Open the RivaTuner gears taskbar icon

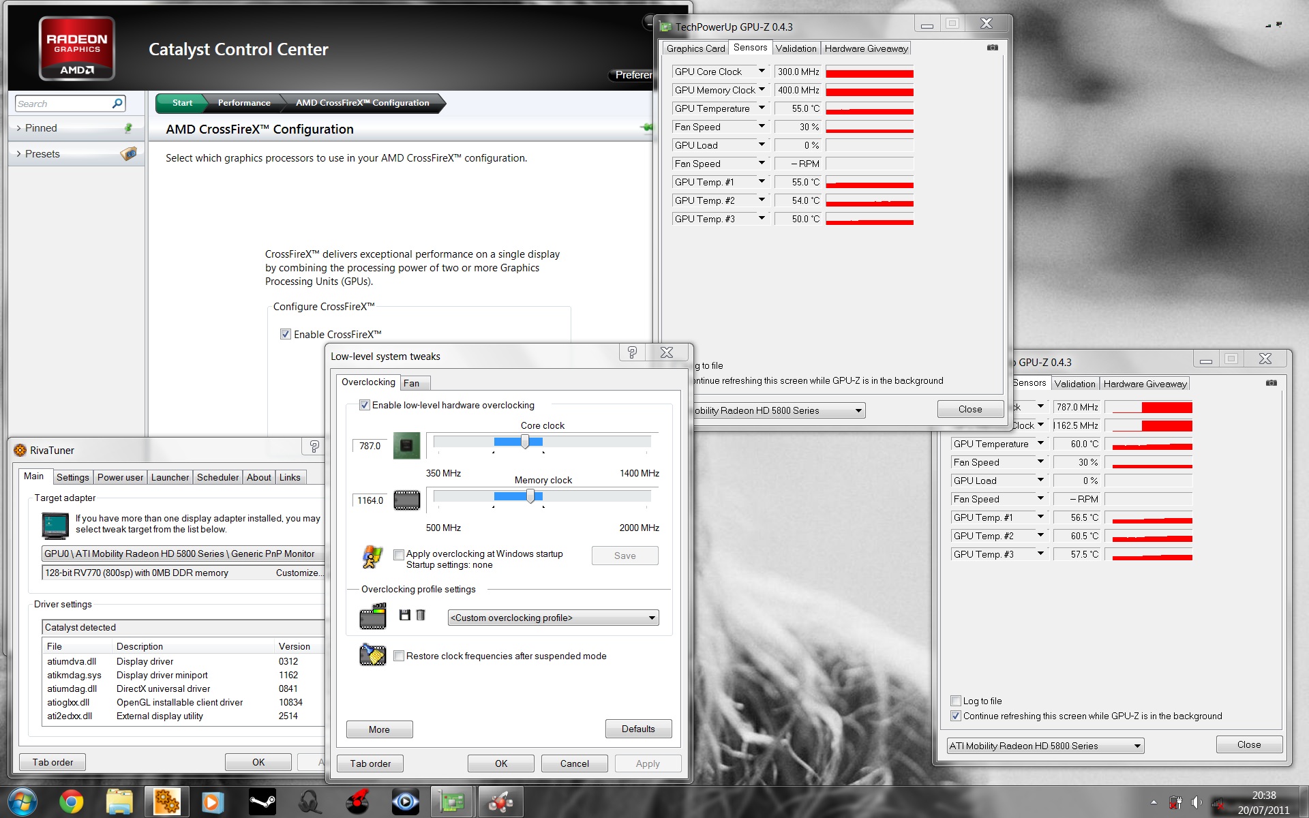pyautogui.click(x=166, y=802)
